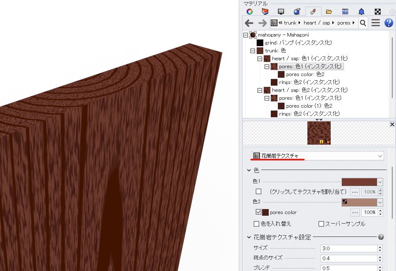Open dropdown arrow after pores breadcrumb
396x271 pixels.
pyautogui.click(x=353, y=23)
